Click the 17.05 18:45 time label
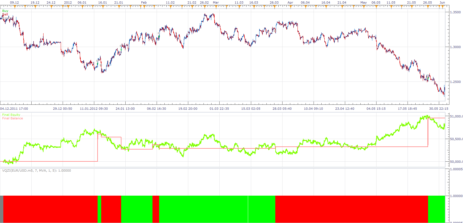Image resolution: width=463 pixels, height=223 pixels. 408,109
